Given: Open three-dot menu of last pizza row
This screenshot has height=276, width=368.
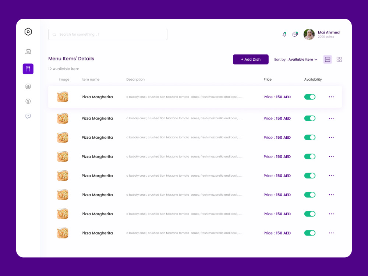Looking at the screenshot, I should pyautogui.click(x=331, y=233).
